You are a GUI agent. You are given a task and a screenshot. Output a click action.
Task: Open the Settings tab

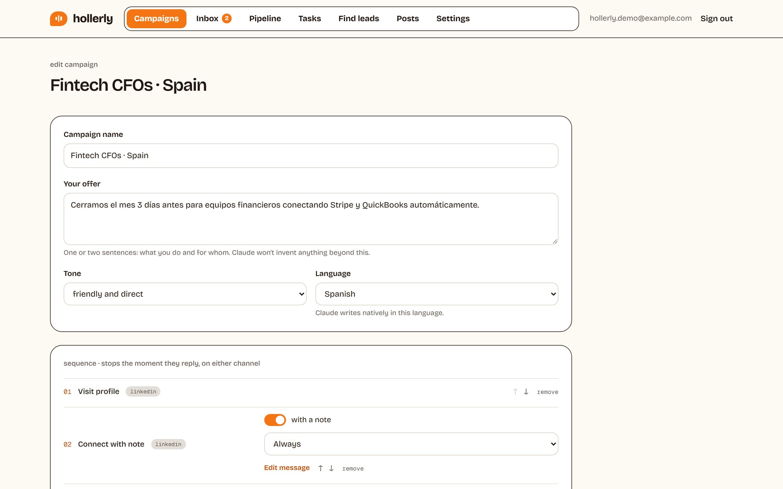[453, 18]
